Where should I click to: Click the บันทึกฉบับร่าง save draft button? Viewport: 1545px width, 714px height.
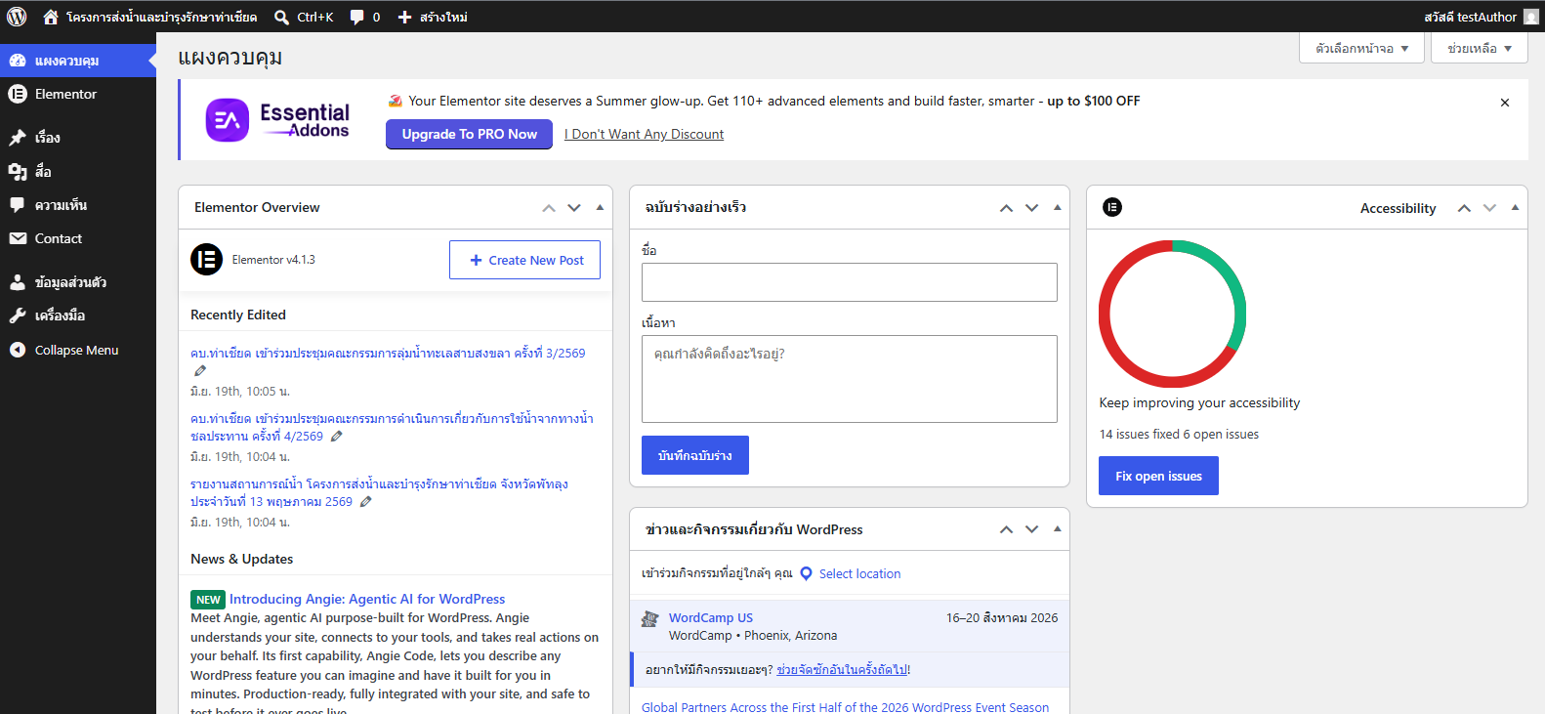coord(695,455)
